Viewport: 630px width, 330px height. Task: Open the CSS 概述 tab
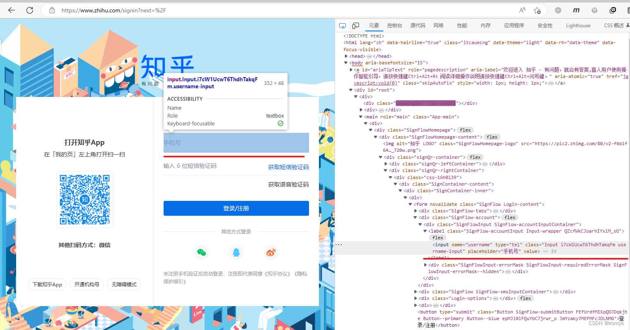614,26
